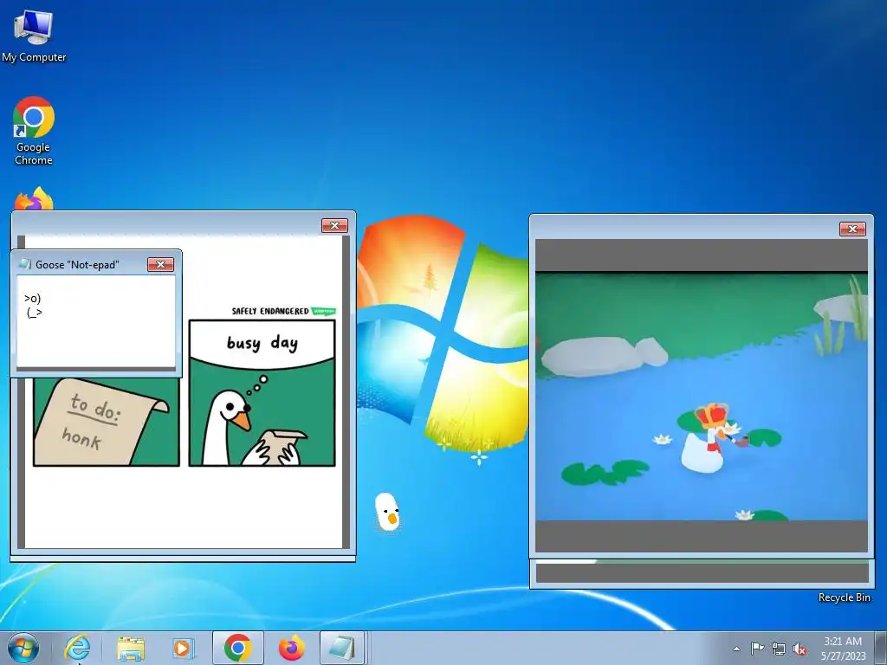
Task: Click the Show desktop strip at the taskbar end
Action: coord(881,648)
